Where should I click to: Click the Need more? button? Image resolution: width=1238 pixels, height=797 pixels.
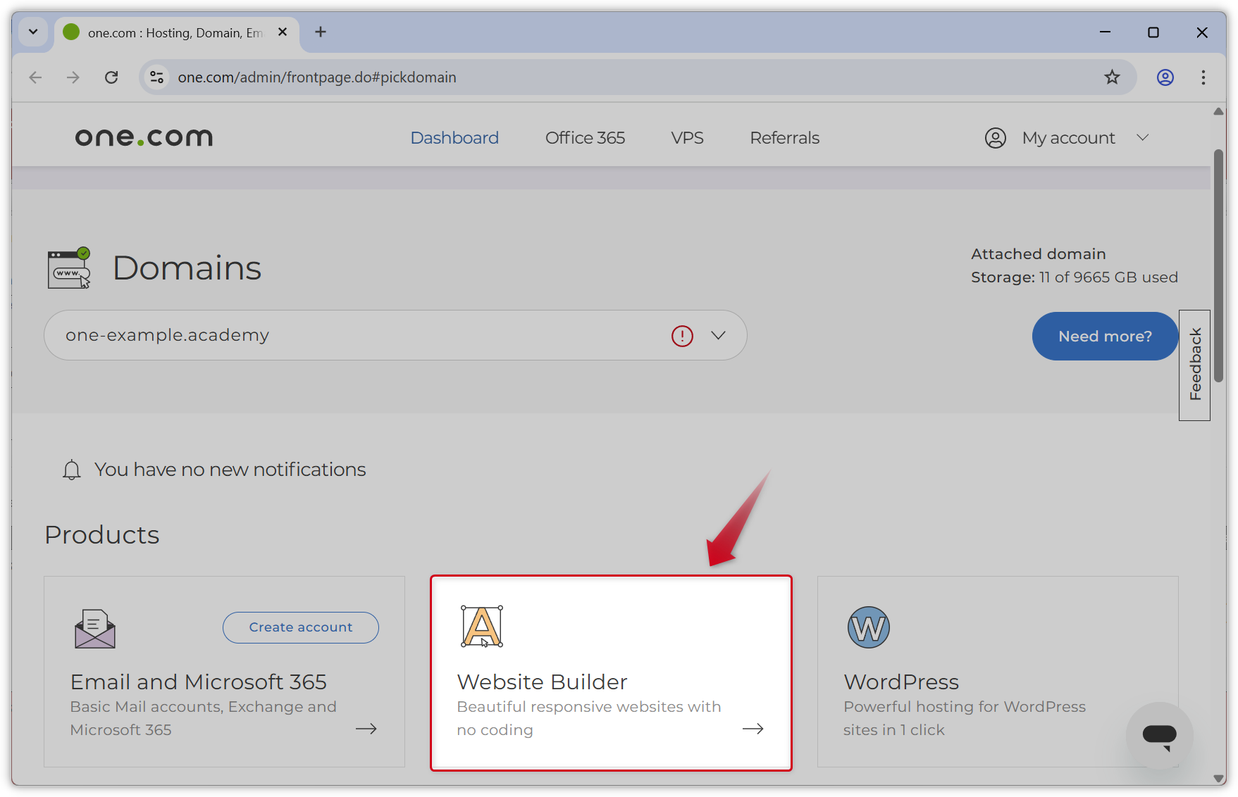pos(1104,336)
